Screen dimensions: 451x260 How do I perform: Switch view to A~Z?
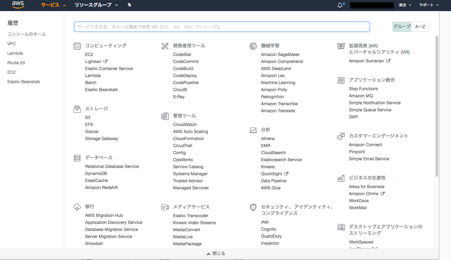tap(420, 27)
